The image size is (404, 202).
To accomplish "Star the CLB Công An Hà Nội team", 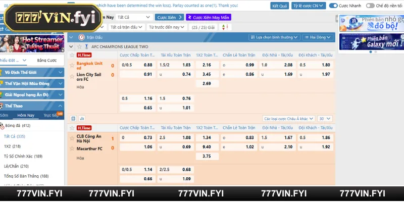I will (x=72, y=138).
